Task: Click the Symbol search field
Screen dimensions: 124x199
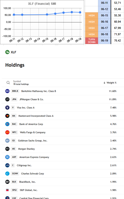Action: tap(21, 83)
